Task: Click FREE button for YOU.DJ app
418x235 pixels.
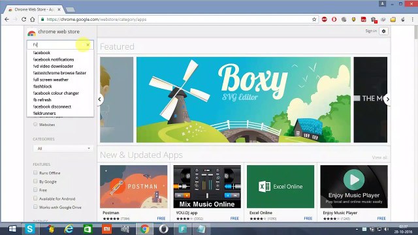Action: coord(234,219)
